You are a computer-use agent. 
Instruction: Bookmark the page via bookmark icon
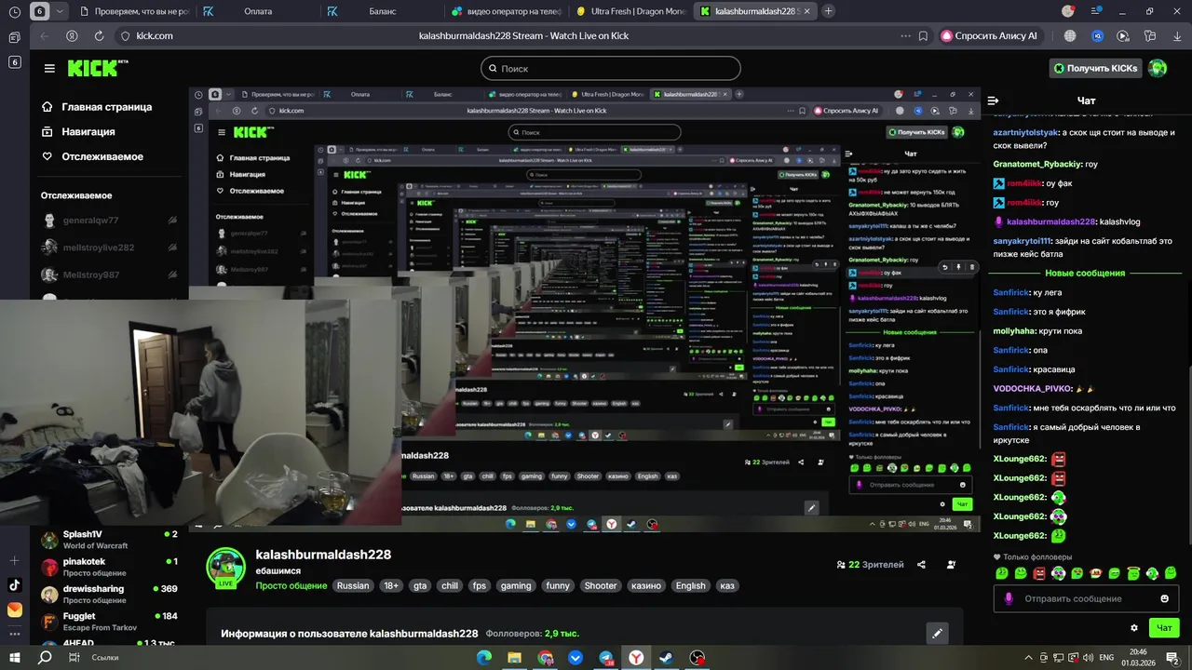click(923, 35)
